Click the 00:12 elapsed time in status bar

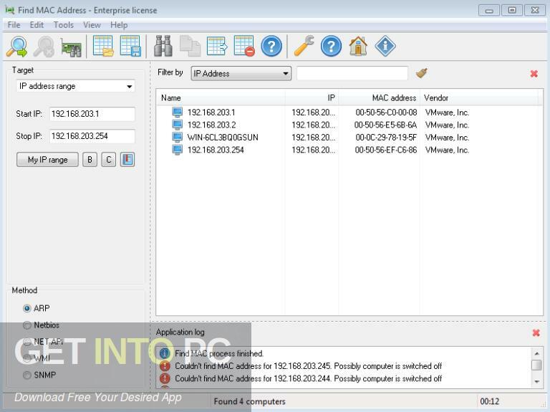tap(489, 401)
